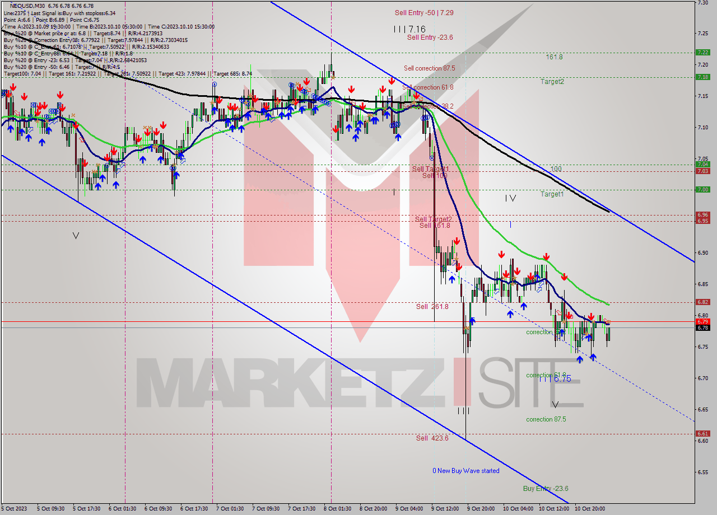
Task: Click the 'Buy Entry -23.6' label
Action: 546,489
